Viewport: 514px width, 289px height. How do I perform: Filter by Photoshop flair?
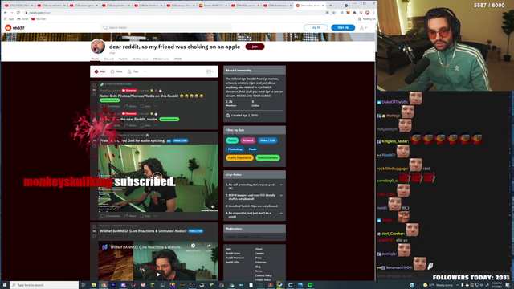pyautogui.click(x=235, y=149)
